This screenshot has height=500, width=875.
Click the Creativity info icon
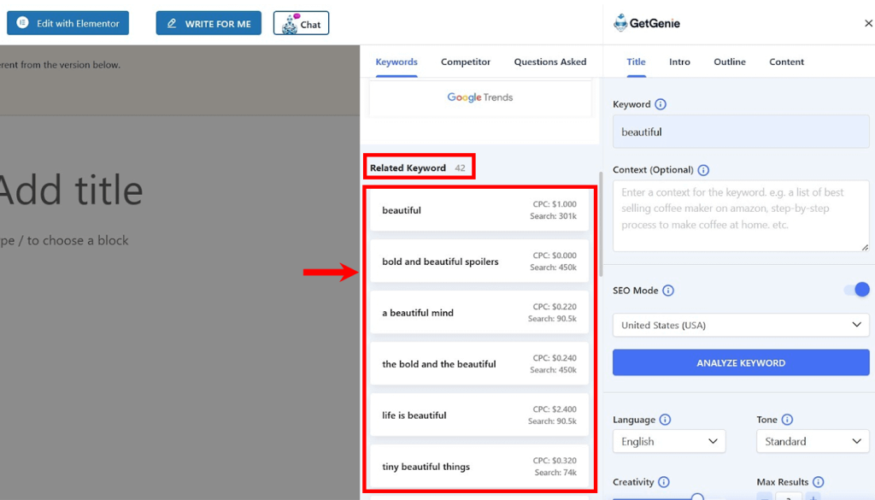663,482
